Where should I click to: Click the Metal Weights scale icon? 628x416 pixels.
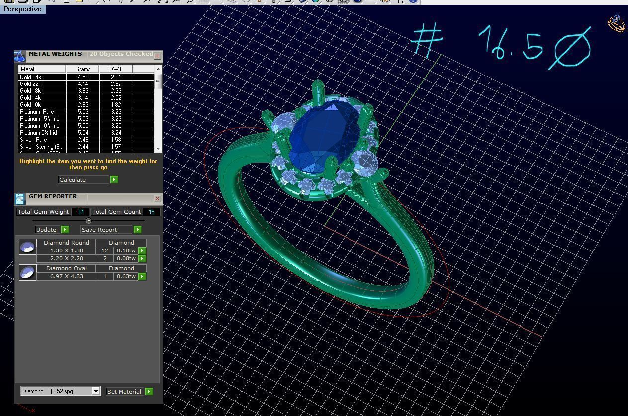pyautogui.click(x=19, y=56)
